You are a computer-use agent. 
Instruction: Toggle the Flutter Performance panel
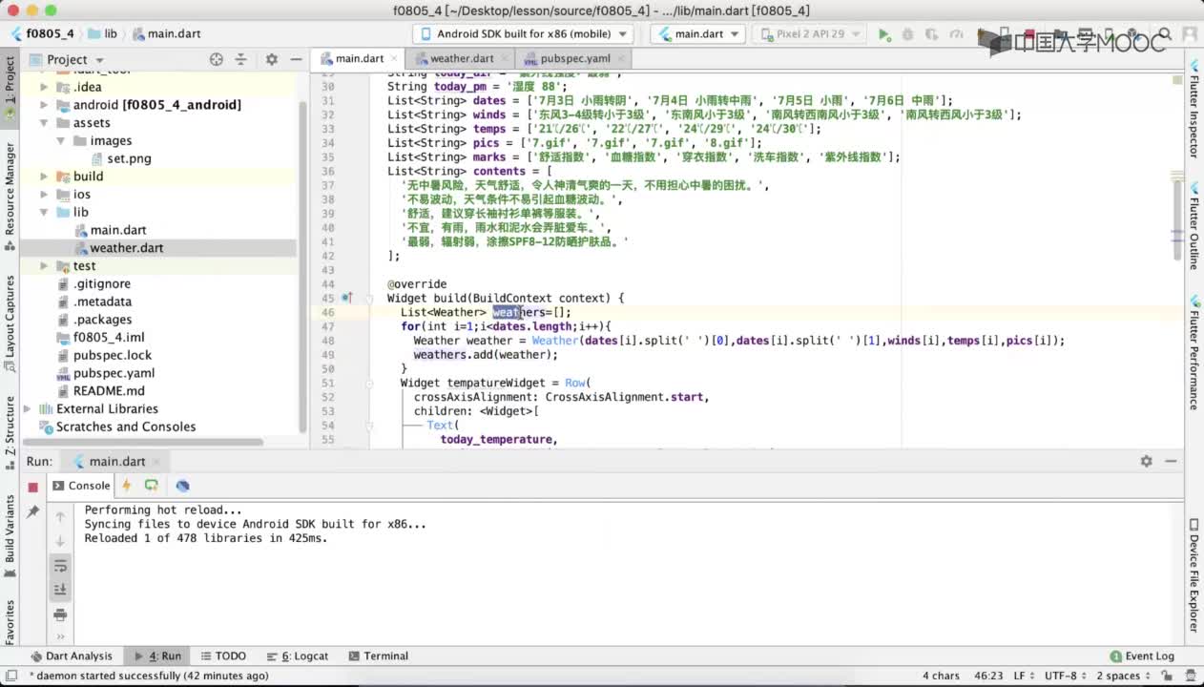(1194, 352)
